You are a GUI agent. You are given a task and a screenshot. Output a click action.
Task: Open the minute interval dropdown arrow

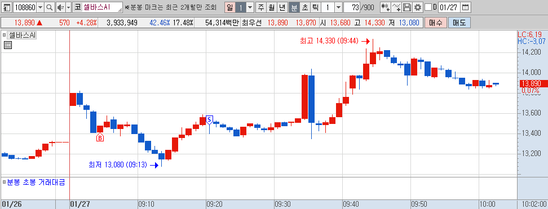pos(338,7)
